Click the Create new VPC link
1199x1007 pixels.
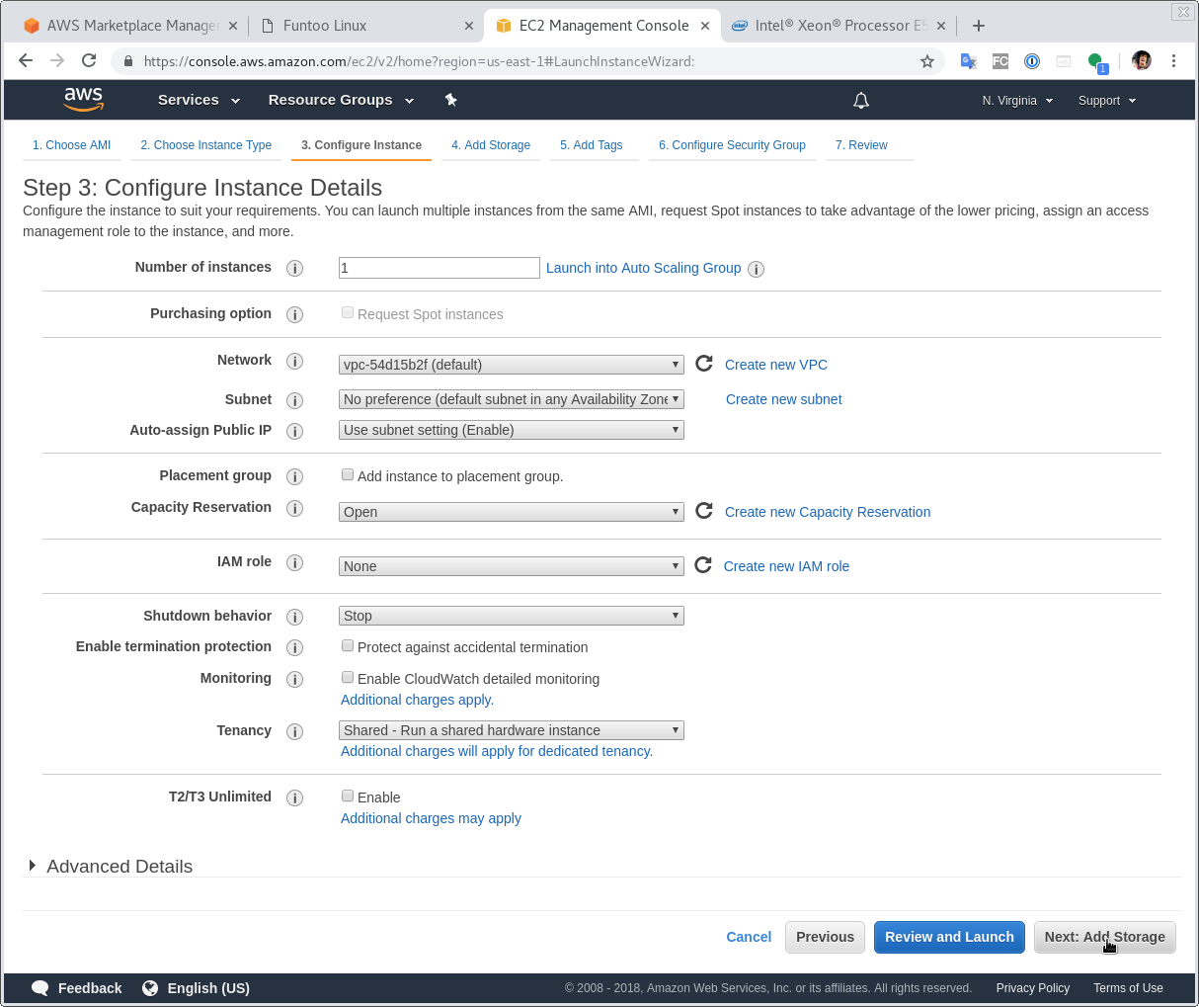pos(776,365)
